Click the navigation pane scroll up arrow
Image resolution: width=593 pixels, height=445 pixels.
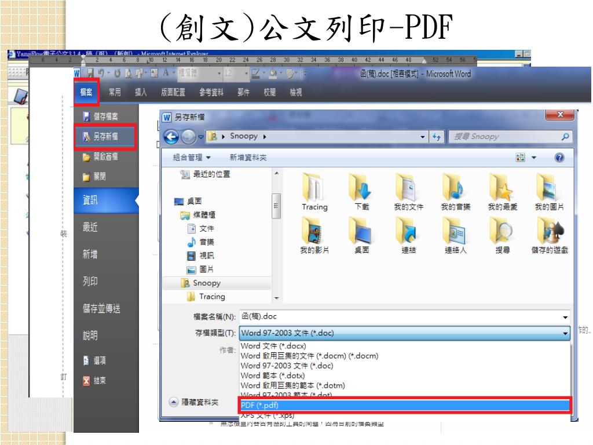pyautogui.click(x=276, y=173)
